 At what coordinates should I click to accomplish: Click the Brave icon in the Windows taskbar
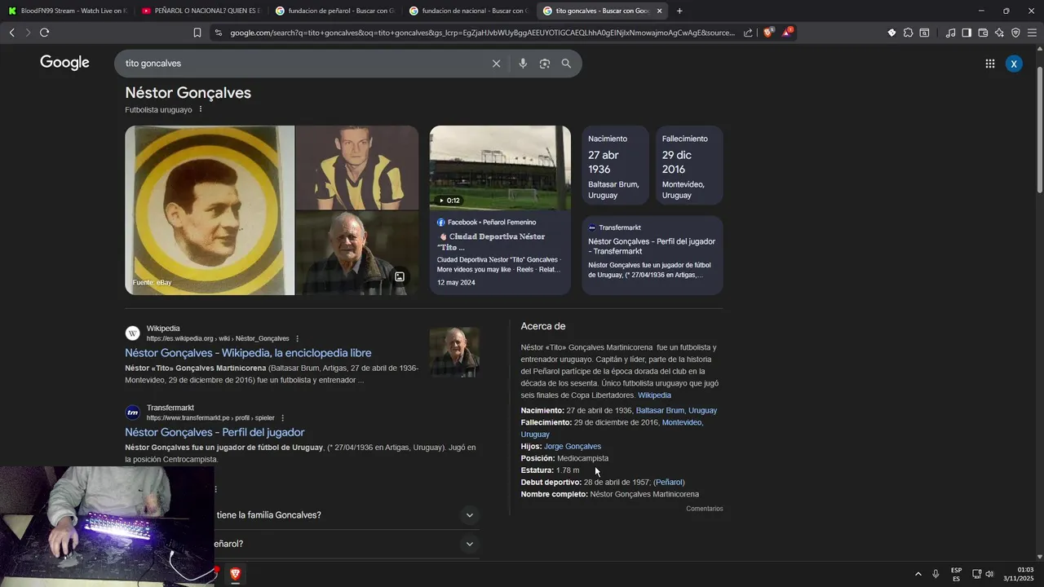[x=235, y=574]
